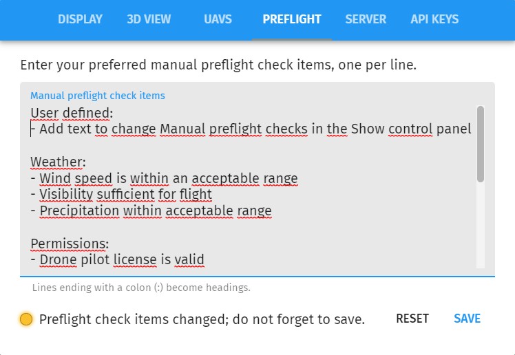Click the yellow unsaved-changes indicator dot
This screenshot has height=355, width=515.
pyautogui.click(x=26, y=319)
